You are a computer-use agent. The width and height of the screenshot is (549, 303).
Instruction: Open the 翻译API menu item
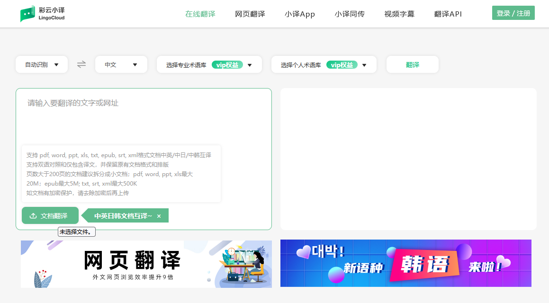click(448, 14)
